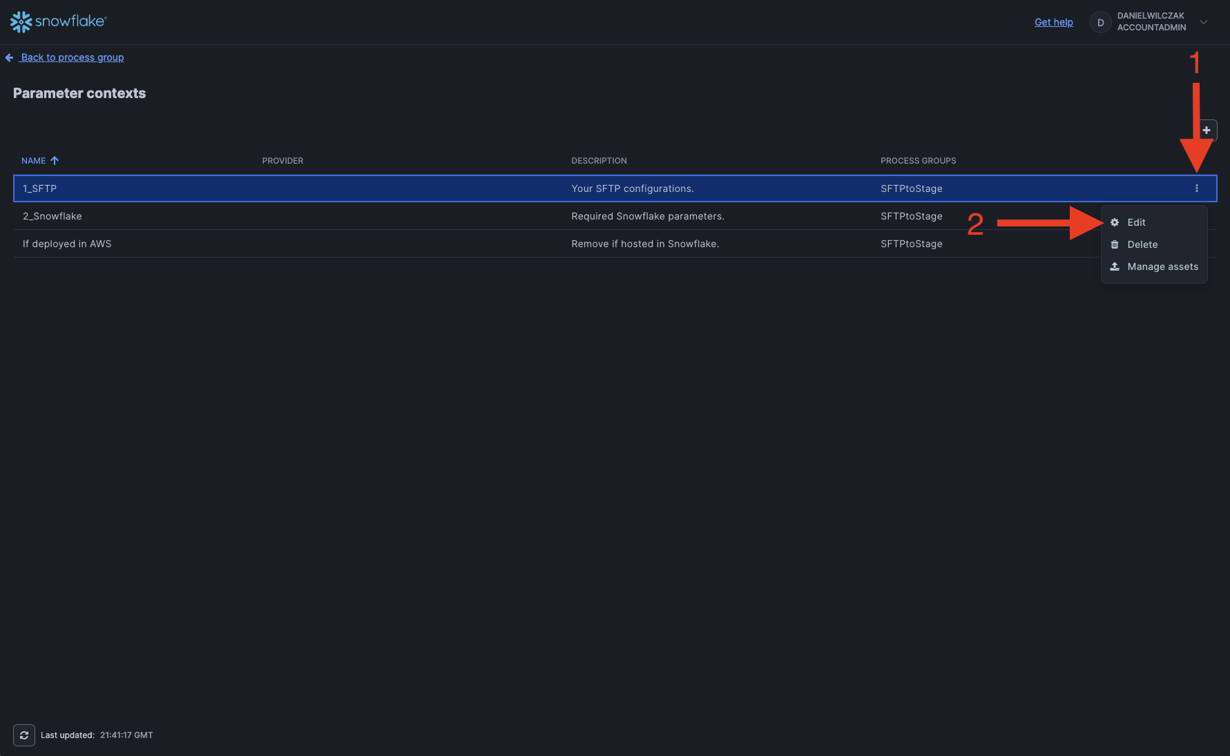Sort by the NAME column header
Image resolution: width=1230 pixels, height=756 pixels.
pos(33,161)
